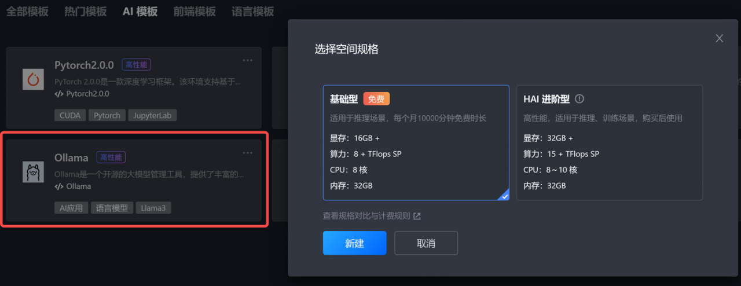Click the Ollama llama logo icon

coord(34,172)
